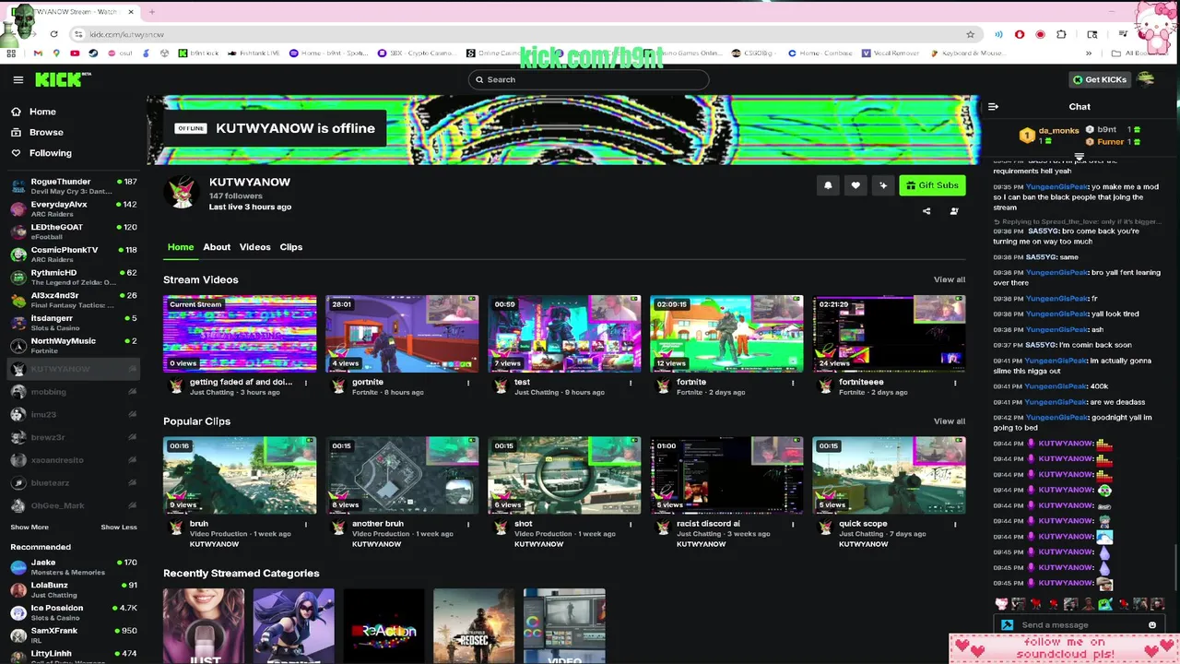Open the three-dot menu for test video

631,383
